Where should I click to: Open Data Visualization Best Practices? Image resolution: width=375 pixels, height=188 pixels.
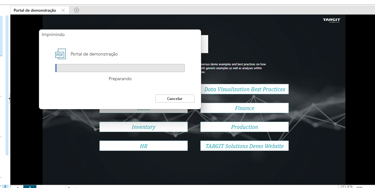(x=245, y=89)
